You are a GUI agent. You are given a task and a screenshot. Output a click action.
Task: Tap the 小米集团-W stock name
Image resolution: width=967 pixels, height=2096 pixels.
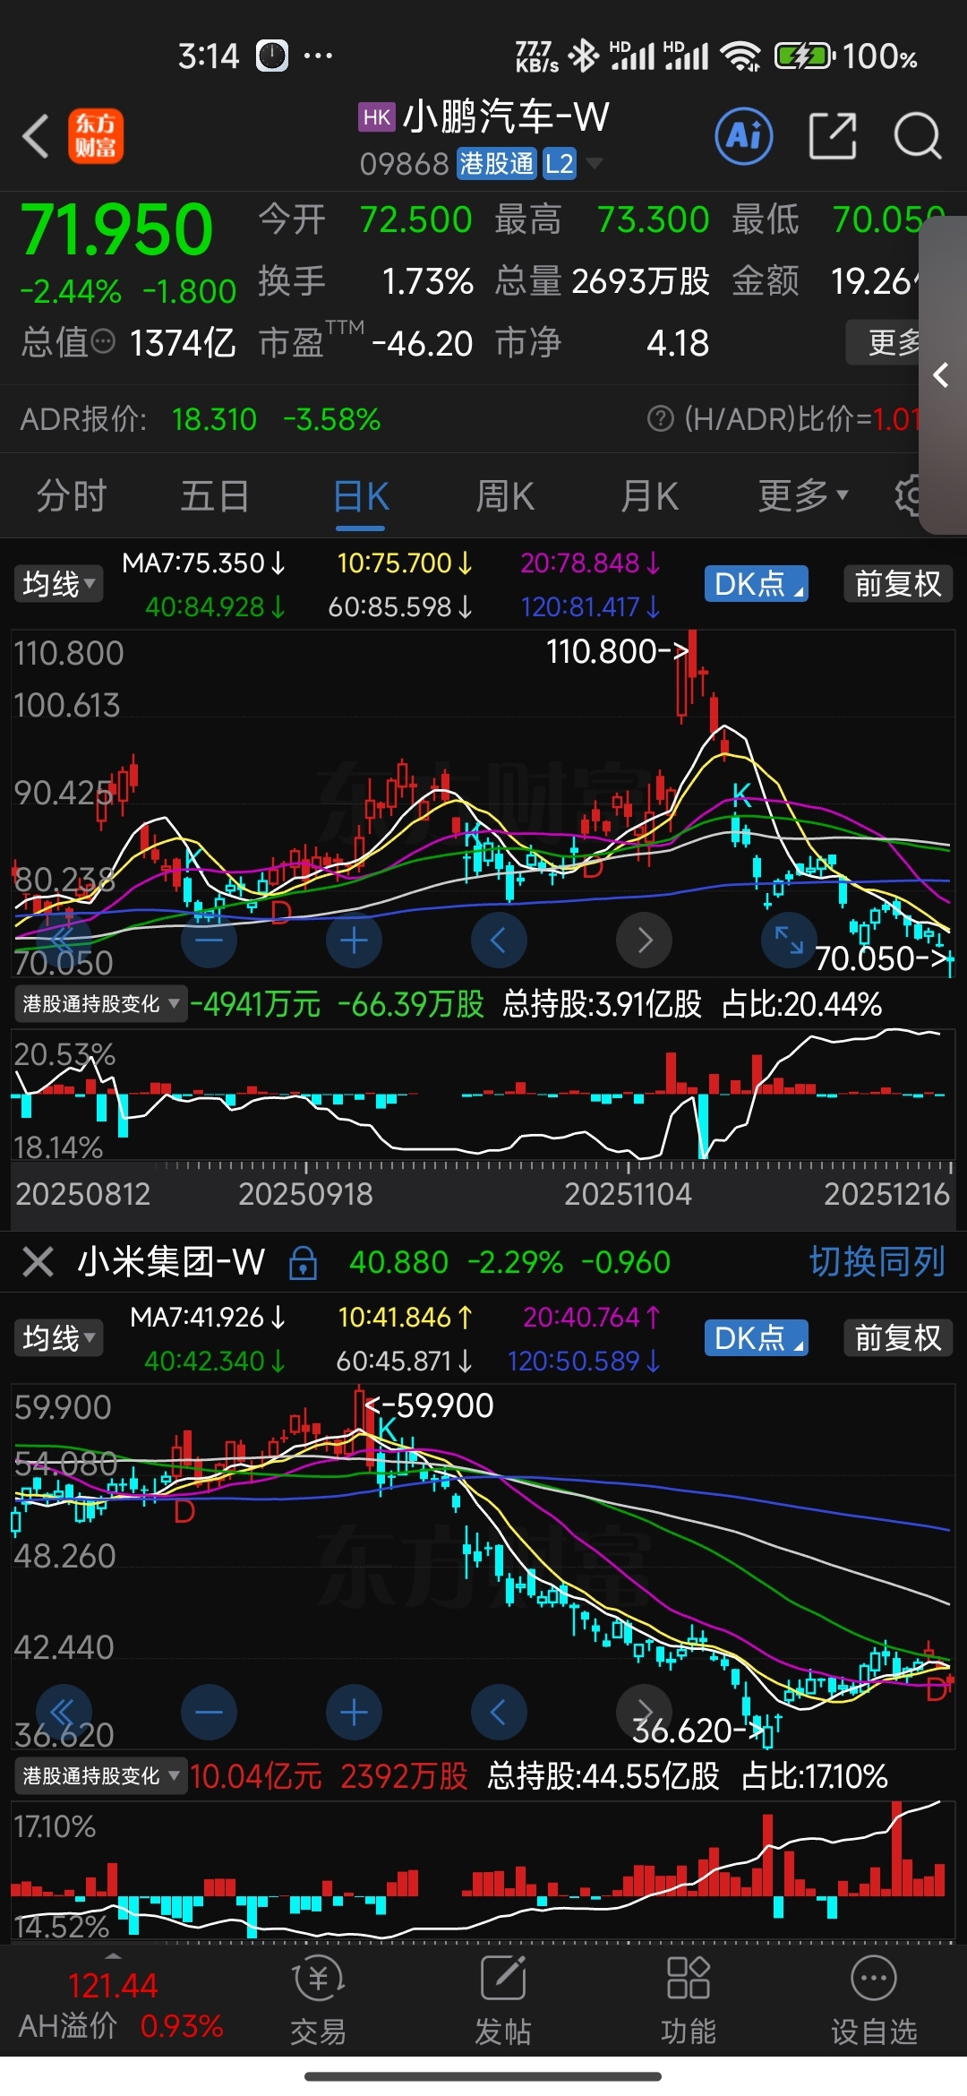(x=171, y=1262)
